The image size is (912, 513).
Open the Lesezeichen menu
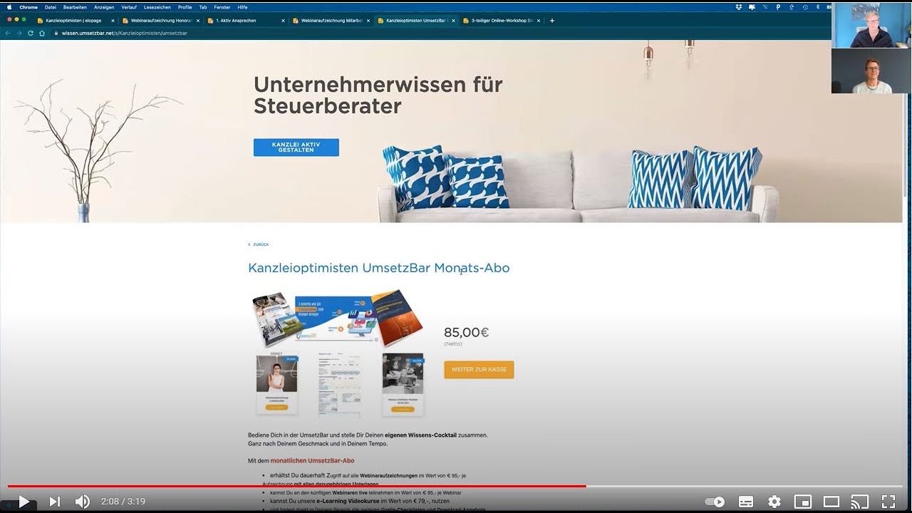coord(157,7)
